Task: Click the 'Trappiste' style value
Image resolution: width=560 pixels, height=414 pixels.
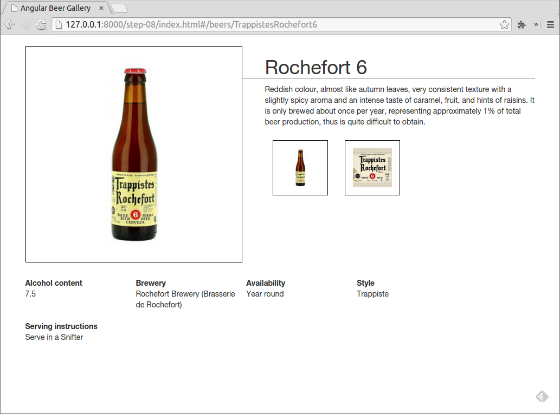Action: (372, 294)
